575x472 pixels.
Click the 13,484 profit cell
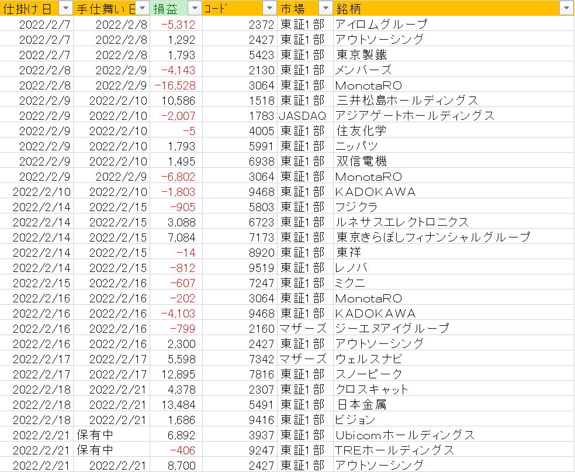pos(176,405)
